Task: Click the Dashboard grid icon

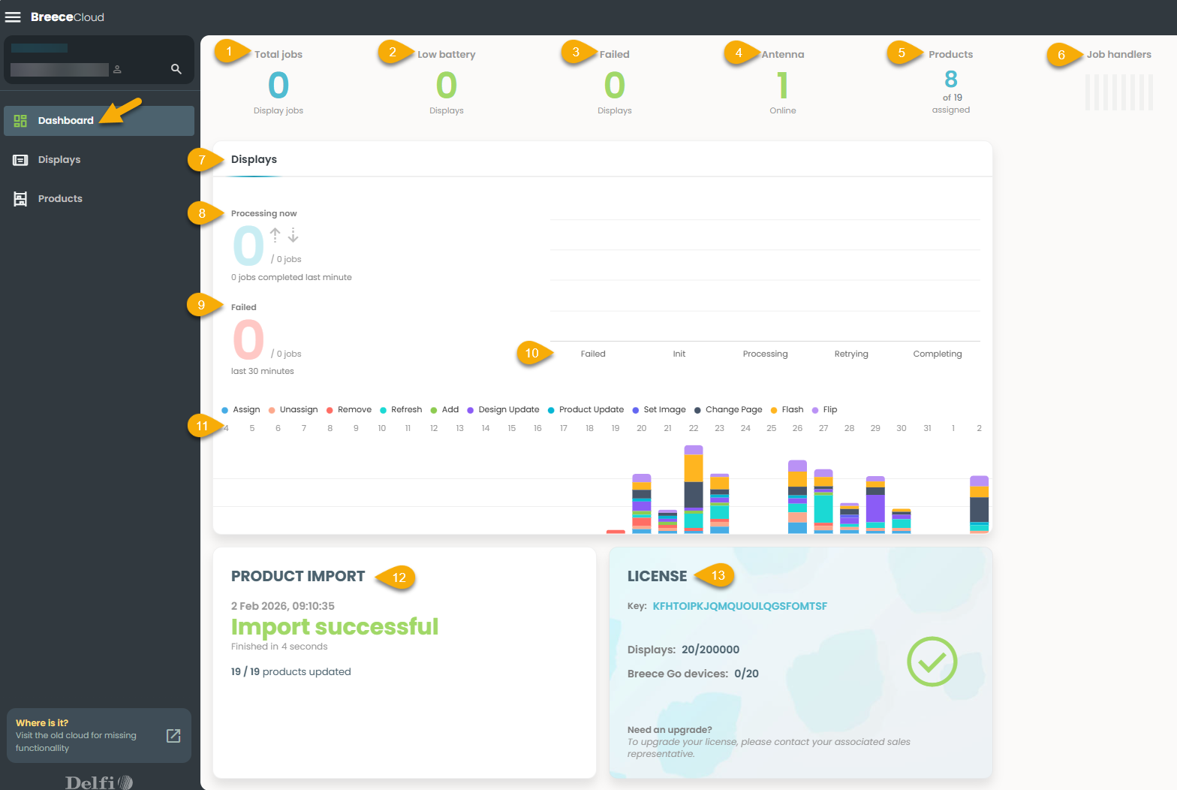Action: coord(20,121)
